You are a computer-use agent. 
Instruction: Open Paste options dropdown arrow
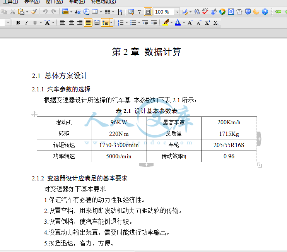click(27, 12)
